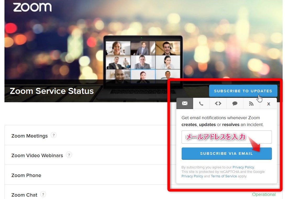
Task: Select the RSS feed tab icon
Action: (x=252, y=104)
